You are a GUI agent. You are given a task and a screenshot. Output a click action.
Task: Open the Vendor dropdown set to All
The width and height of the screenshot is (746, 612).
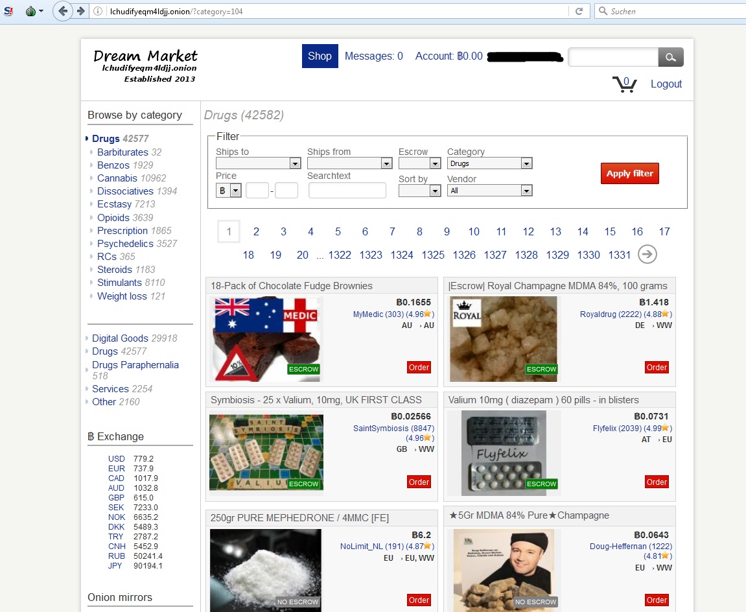click(x=489, y=191)
